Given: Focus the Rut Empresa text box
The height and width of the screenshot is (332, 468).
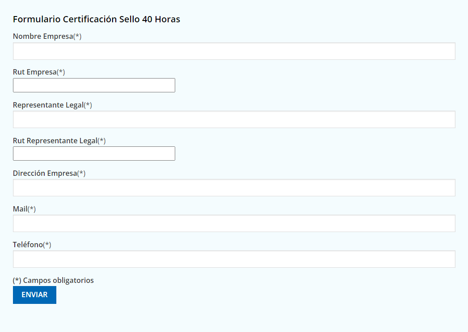Looking at the screenshot, I should point(94,85).
